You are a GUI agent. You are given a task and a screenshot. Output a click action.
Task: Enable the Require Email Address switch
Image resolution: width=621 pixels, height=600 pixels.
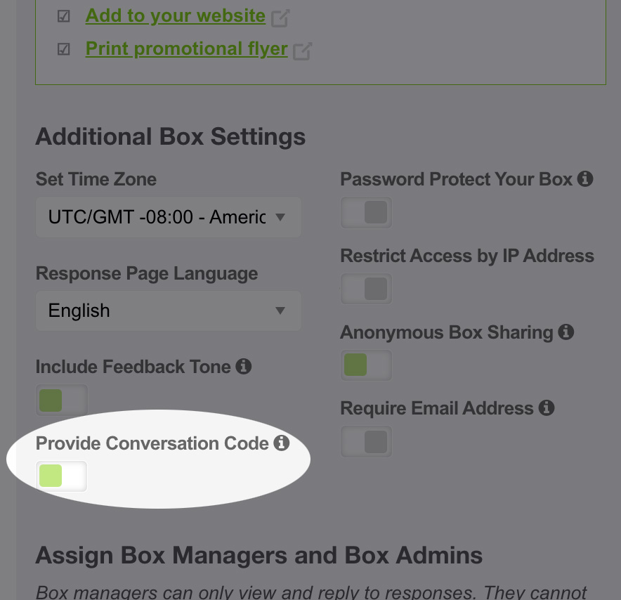366,442
